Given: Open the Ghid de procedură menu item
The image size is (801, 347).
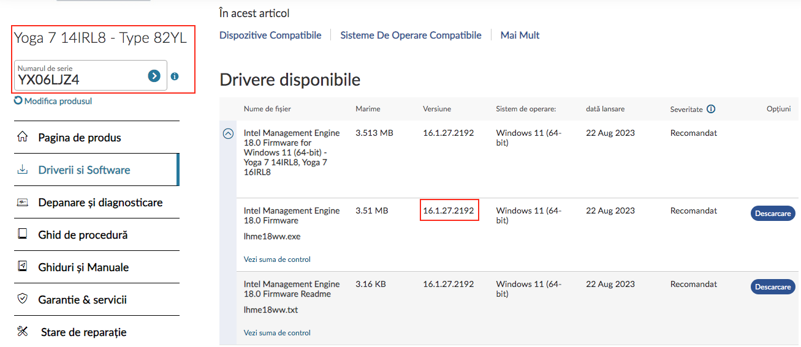Looking at the screenshot, I should [83, 235].
